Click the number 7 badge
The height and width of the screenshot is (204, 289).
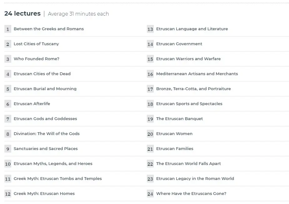click(8, 119)
